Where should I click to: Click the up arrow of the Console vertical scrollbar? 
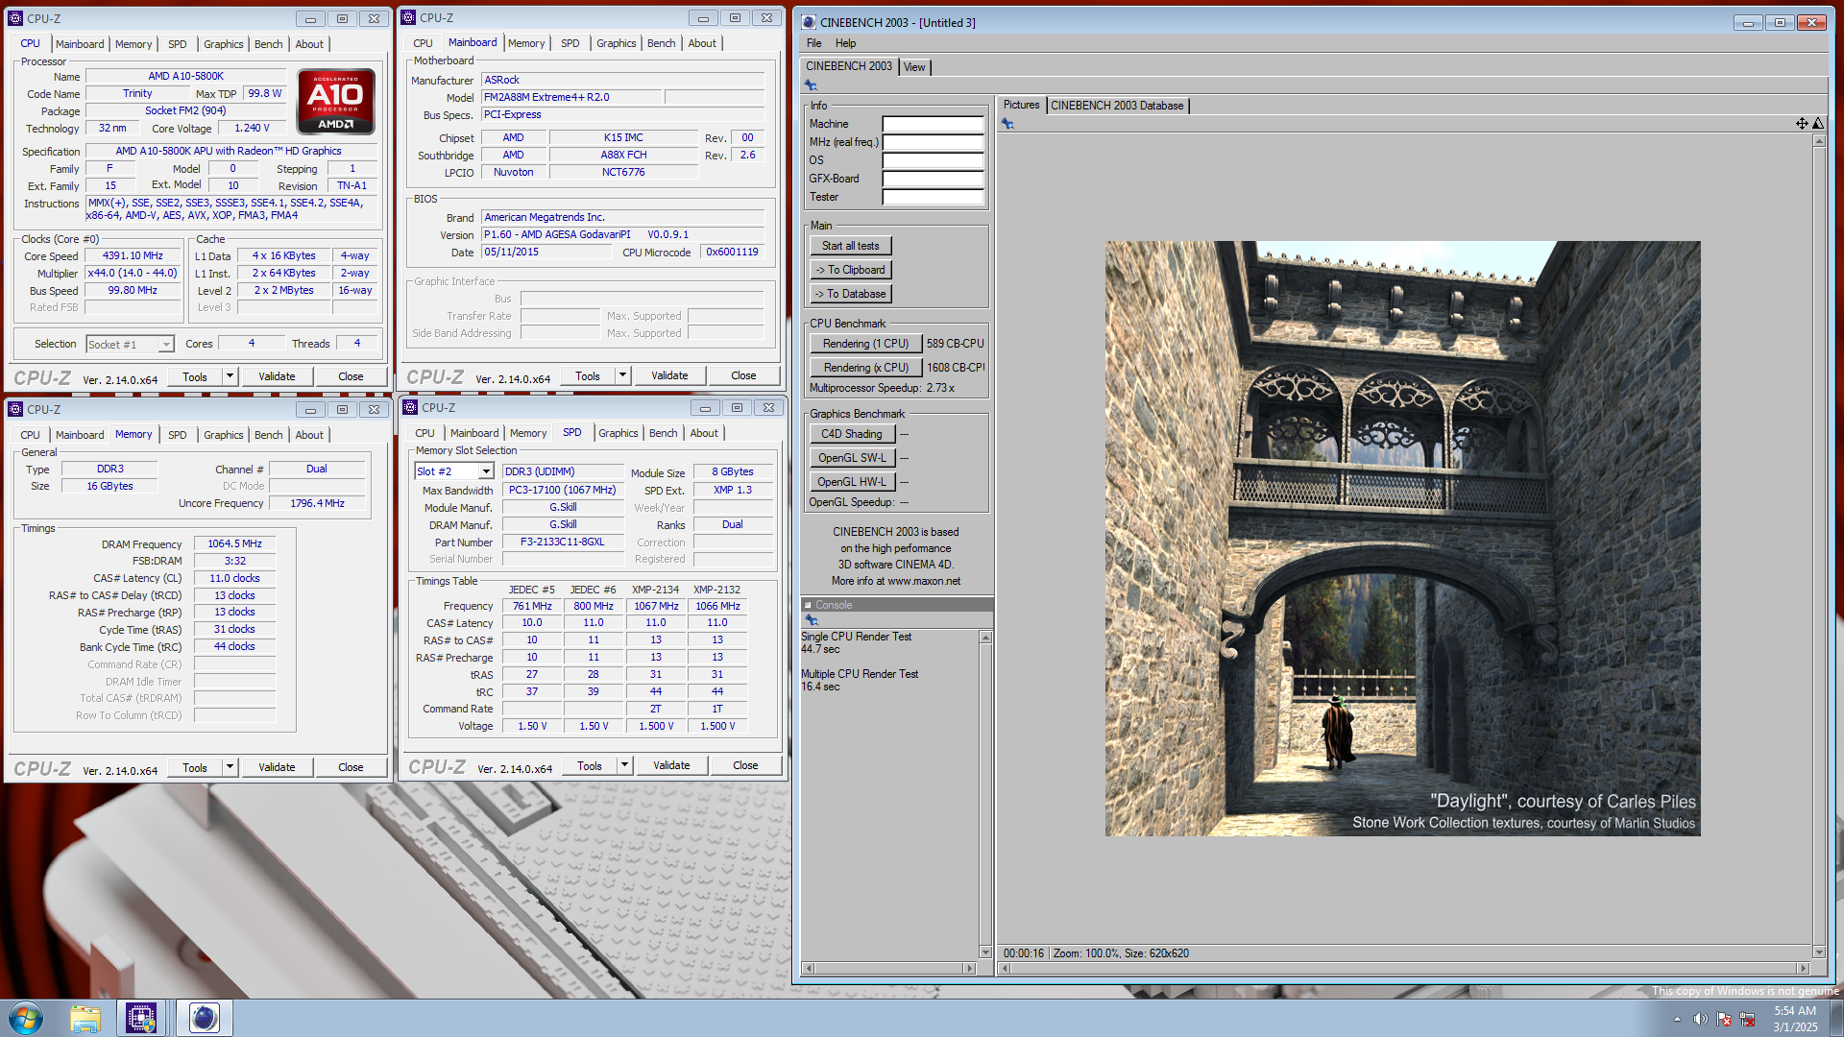pos(985,638)
